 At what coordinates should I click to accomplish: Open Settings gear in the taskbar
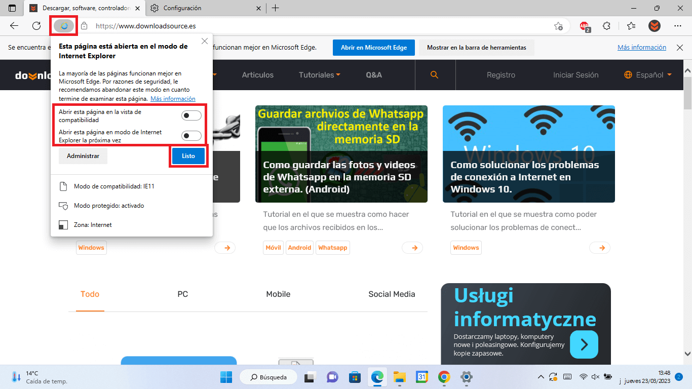(467, 377)
